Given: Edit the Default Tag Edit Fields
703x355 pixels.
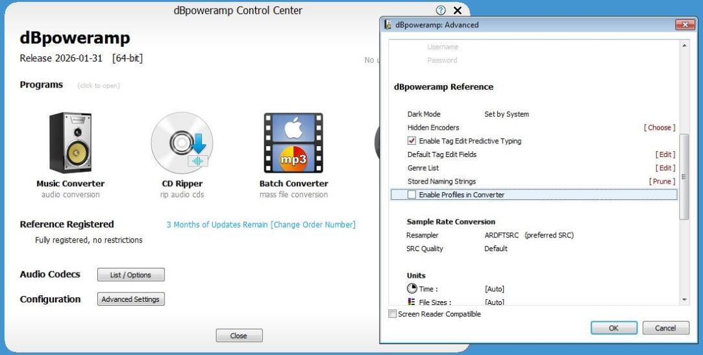Looking at the screenshot, I should [x=665, y=154].
